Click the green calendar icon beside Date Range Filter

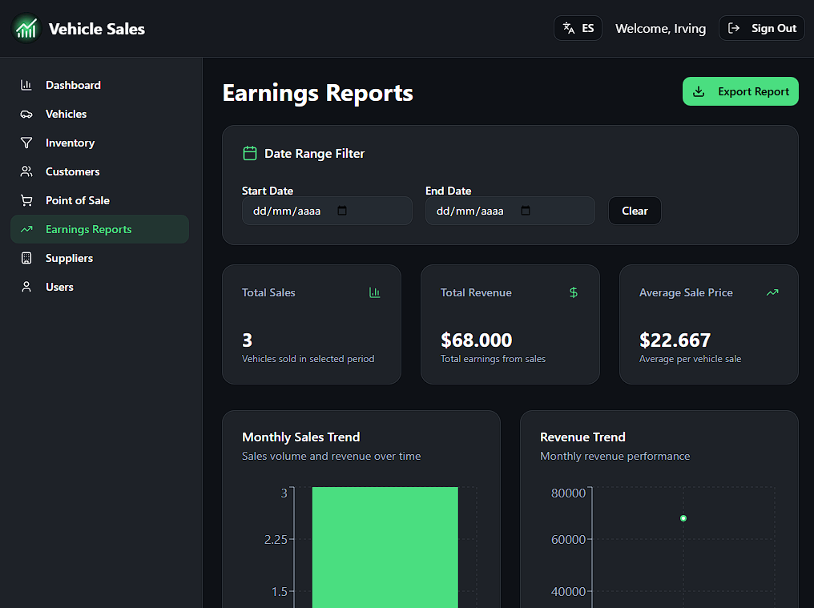(x=250, y=153)
